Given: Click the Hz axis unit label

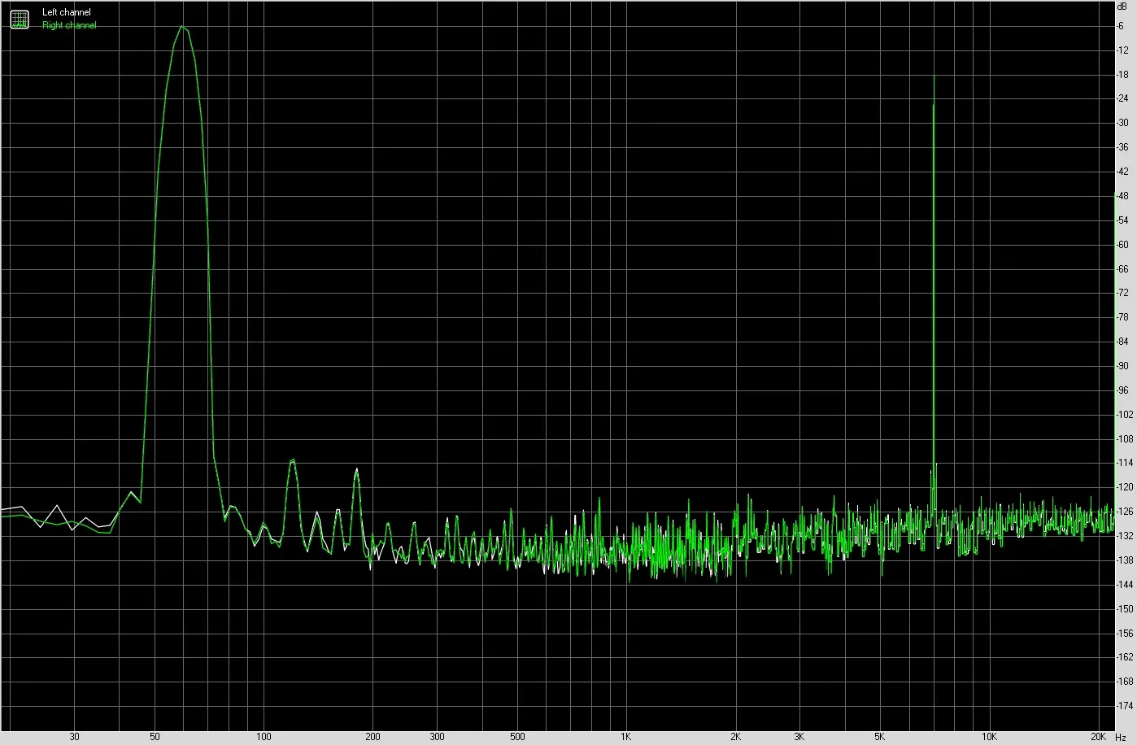Looking at the screenshot, I should (1121, 737).
